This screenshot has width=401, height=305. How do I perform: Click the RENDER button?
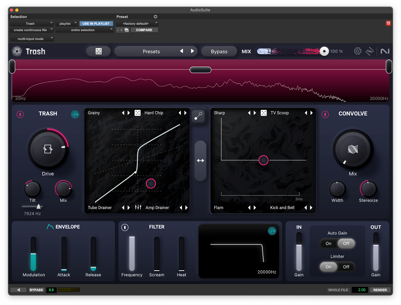(x=380, y=290)
